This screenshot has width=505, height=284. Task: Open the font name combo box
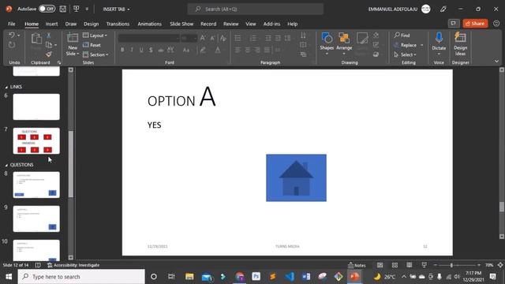click(x=149, y=38)
